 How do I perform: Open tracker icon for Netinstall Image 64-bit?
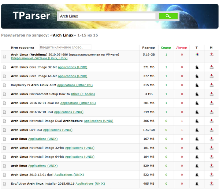pyautogui.click(x=197, y=157)
